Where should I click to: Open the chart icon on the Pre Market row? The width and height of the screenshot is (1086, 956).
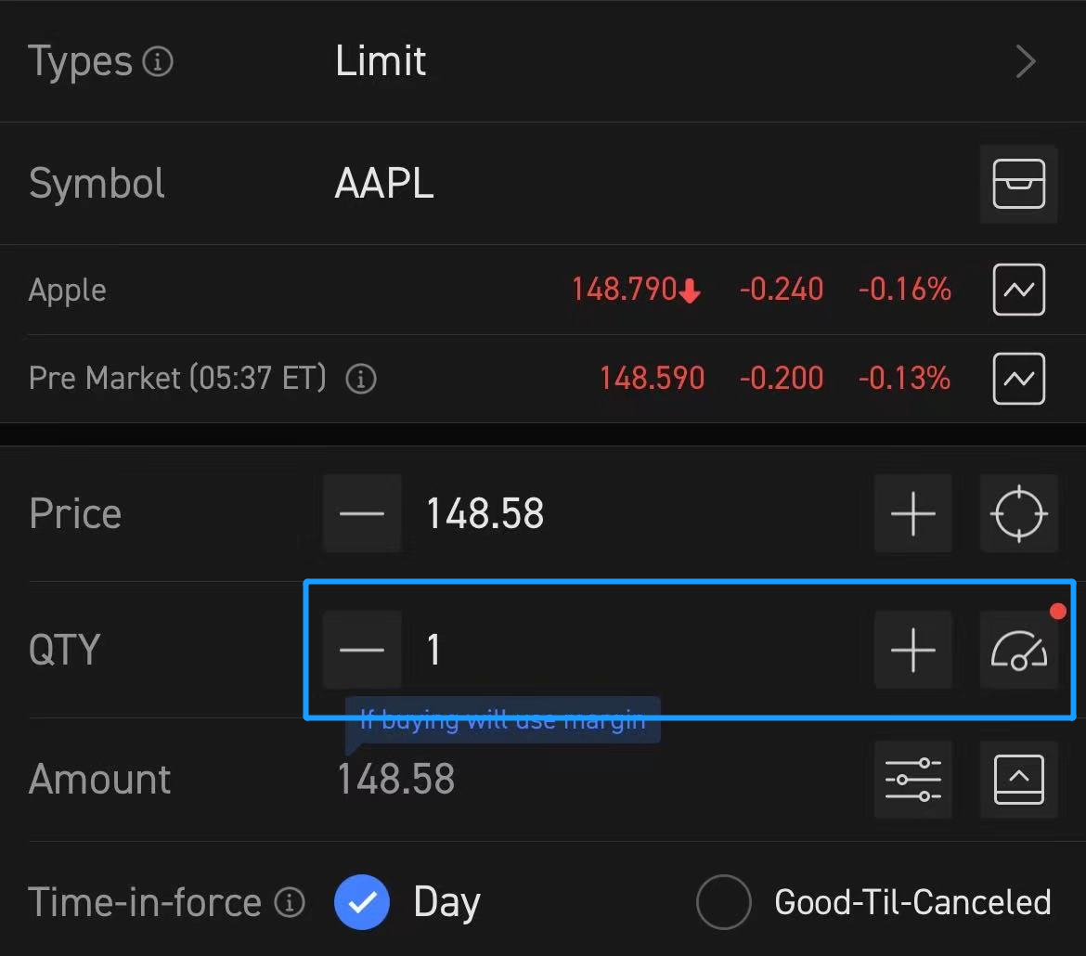coord(1018,378)
